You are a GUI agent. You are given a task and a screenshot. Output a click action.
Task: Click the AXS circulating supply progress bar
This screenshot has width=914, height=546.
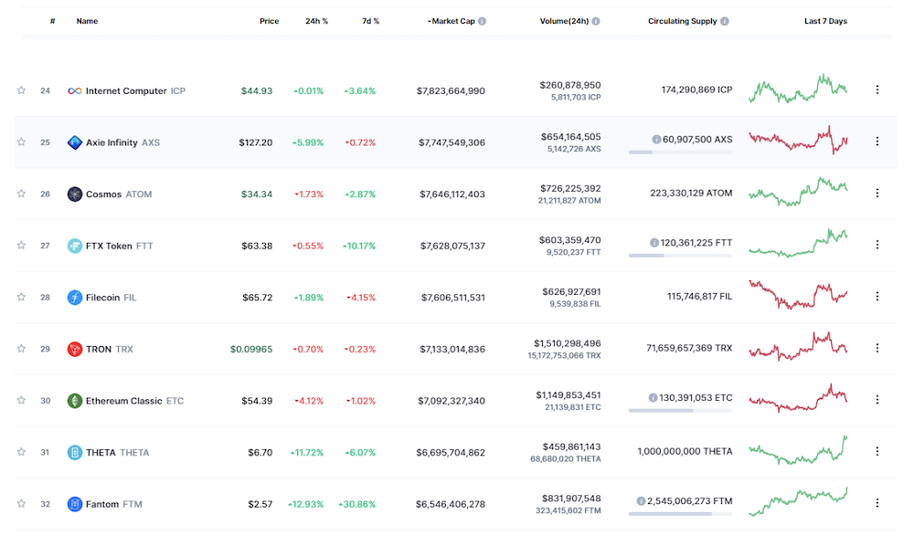coord(680,152)
